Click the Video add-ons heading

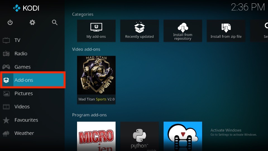tap(86, 49)
